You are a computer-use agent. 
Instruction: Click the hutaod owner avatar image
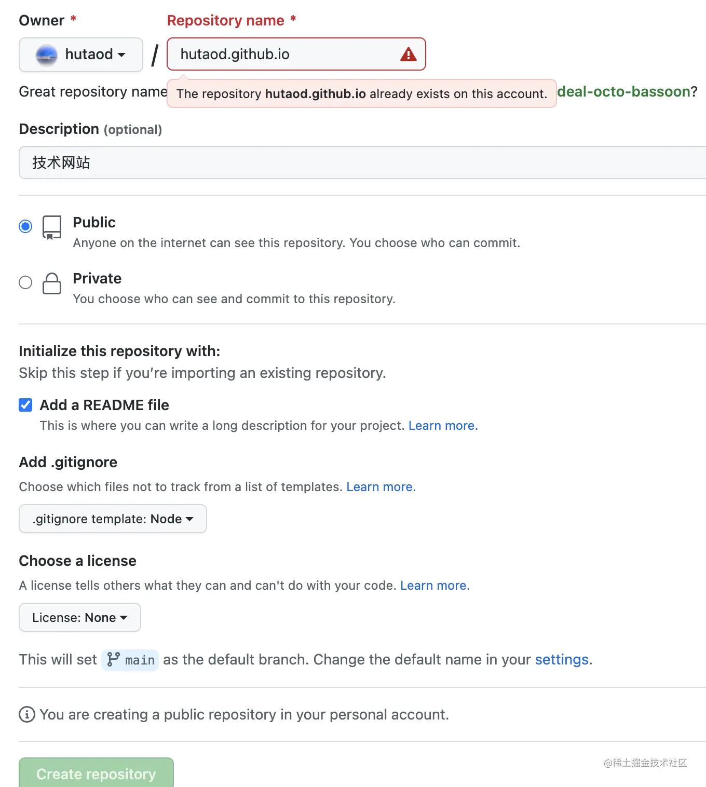(x=47, y=55)
